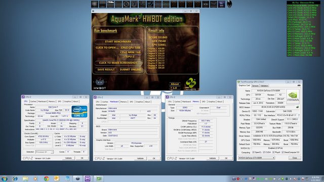This screenshot has height=182, width=324.
Task: Click OK in CPU-Z Memory window
Action: [226, 158]
